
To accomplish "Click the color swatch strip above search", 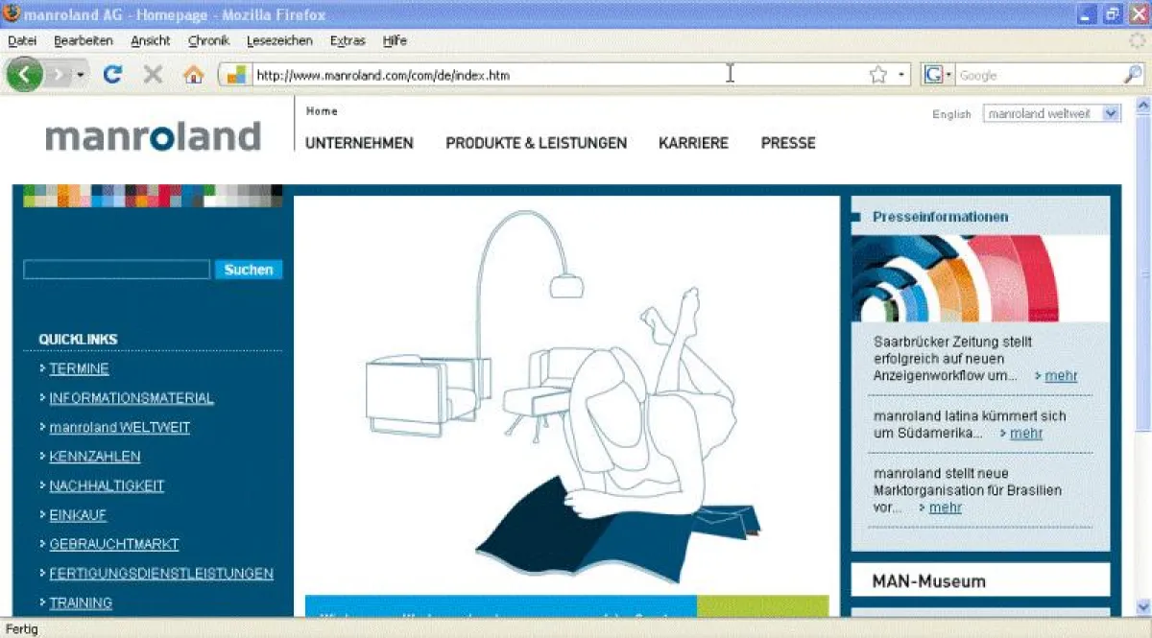I will click(153, 196).
